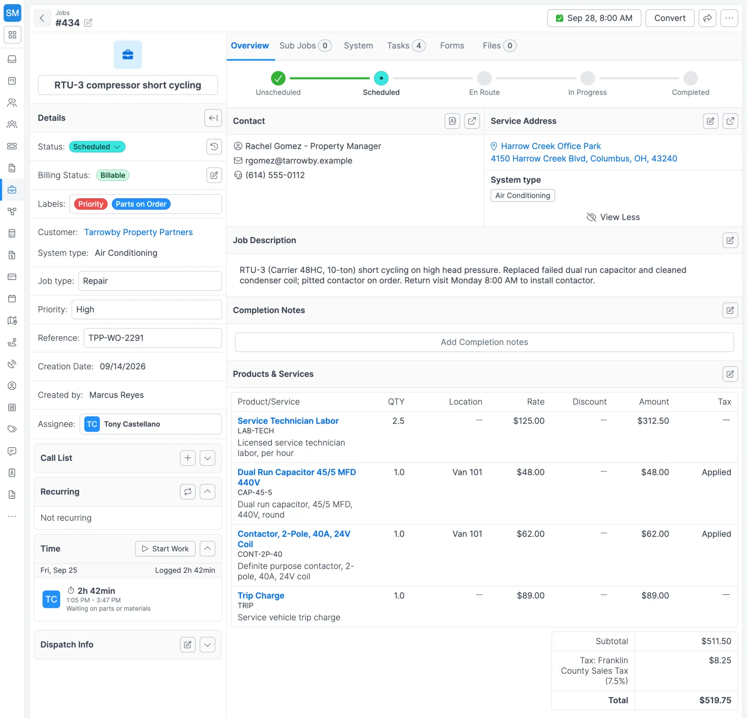Expand the Dispatch Info section chevron

pyautogui.click(x=207, y=645)
